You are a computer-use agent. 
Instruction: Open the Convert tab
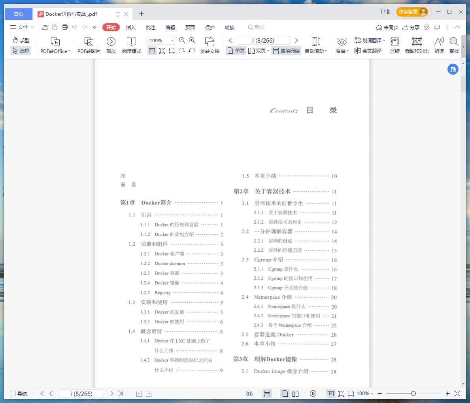(230, 27)
